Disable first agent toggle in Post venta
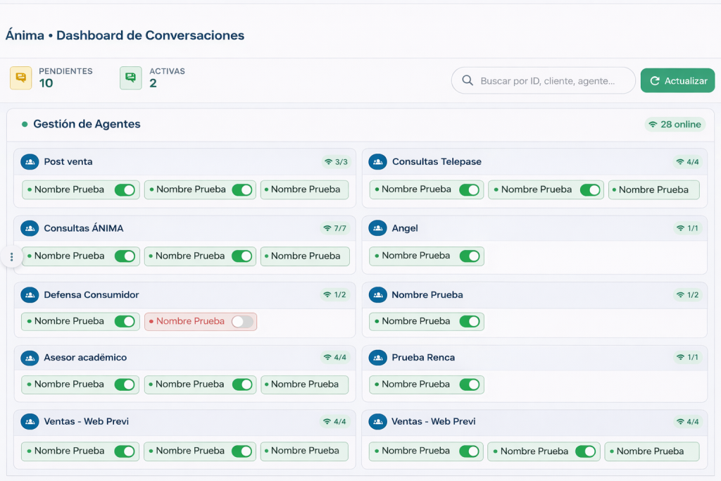Screen dimensions: 721x481 (x=125, y=190)
